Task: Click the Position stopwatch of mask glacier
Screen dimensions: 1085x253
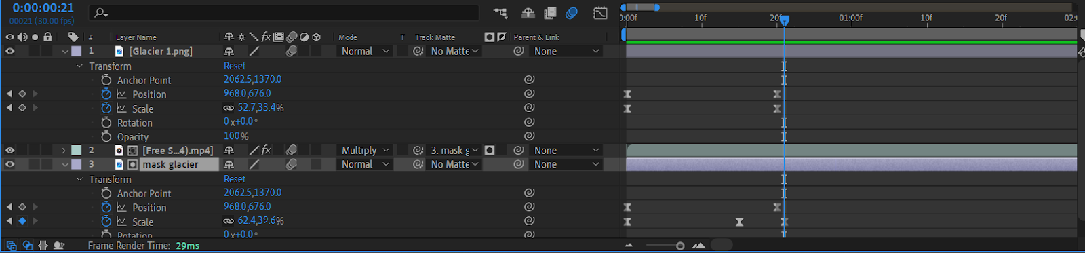Action: pyautogui.click(x=106, y=208)
